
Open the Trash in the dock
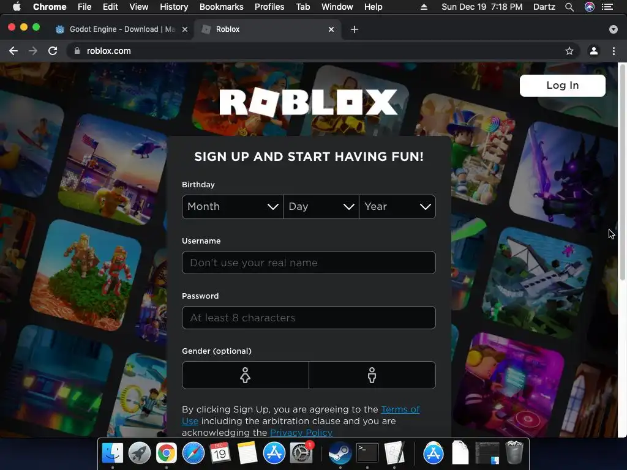point(514,452)
